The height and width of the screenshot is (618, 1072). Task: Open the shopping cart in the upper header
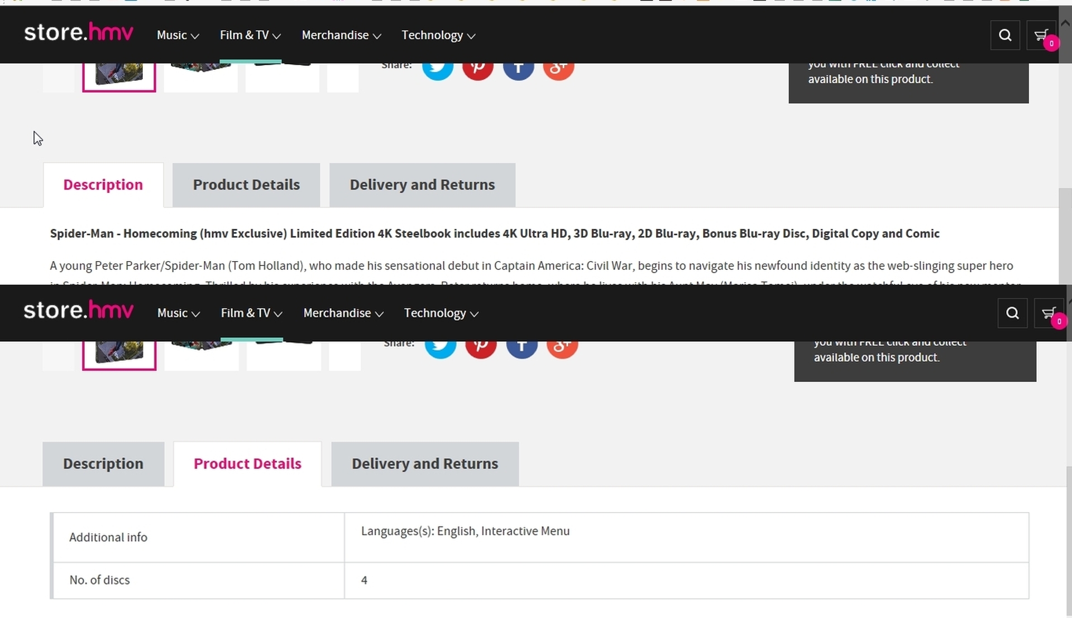(1041, 35)
